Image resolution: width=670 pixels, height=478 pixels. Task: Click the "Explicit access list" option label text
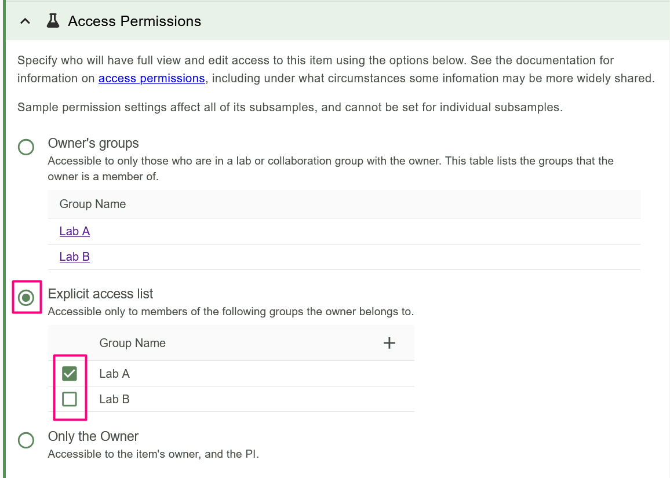101,294
